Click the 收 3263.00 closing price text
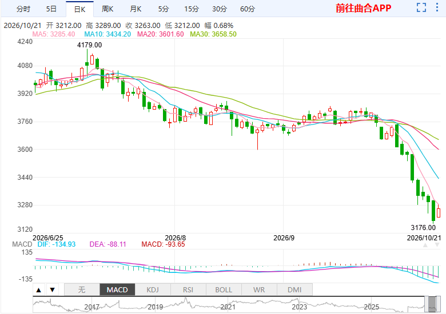446x314 pixels. click(143, 26)
